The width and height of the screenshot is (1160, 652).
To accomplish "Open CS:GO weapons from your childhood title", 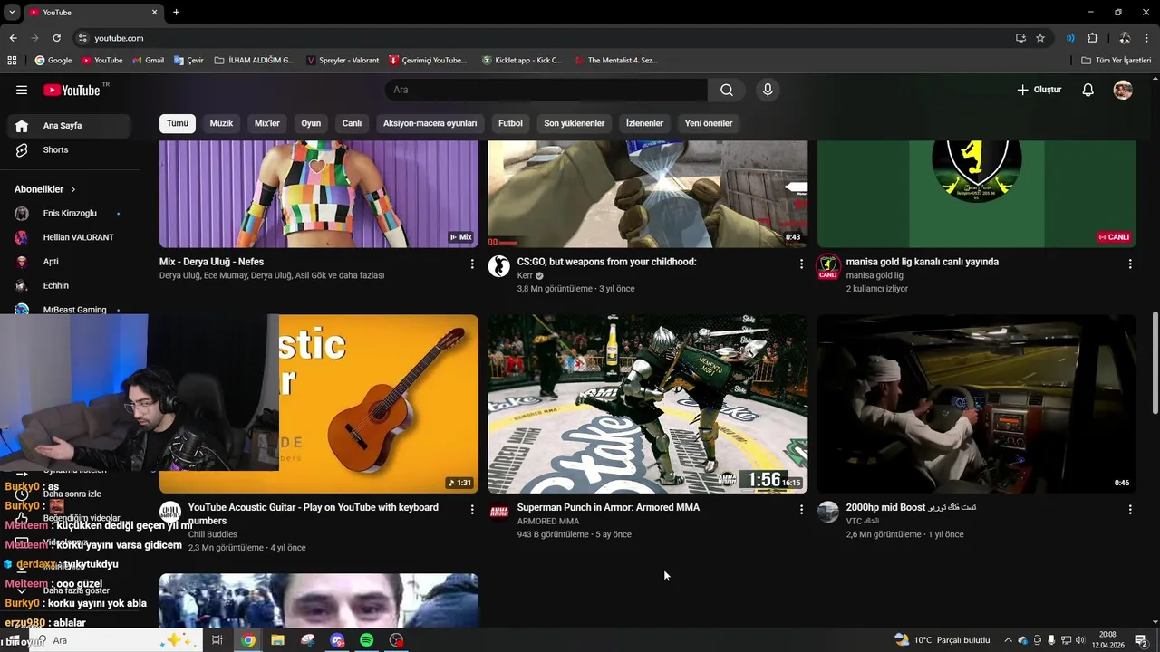I will coord(606,262).
